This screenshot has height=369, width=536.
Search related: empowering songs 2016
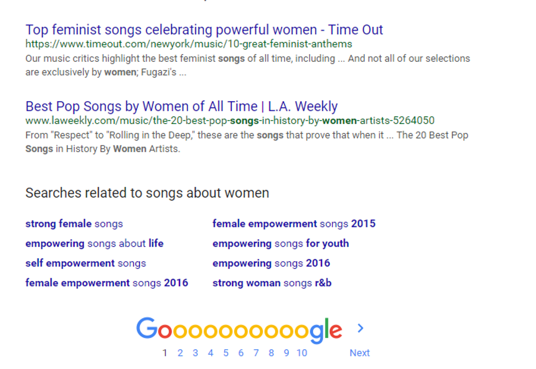271,263
